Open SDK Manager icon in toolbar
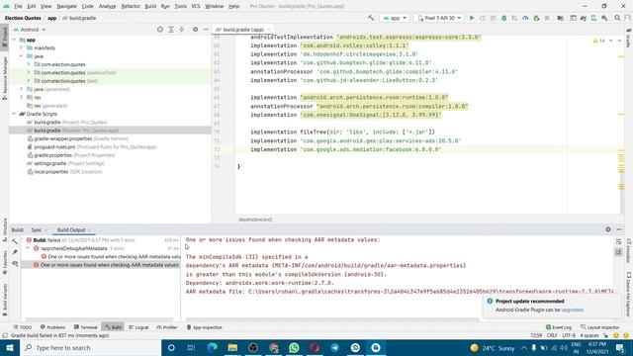The height and width of the screenshot is (356, 633). 604,18
